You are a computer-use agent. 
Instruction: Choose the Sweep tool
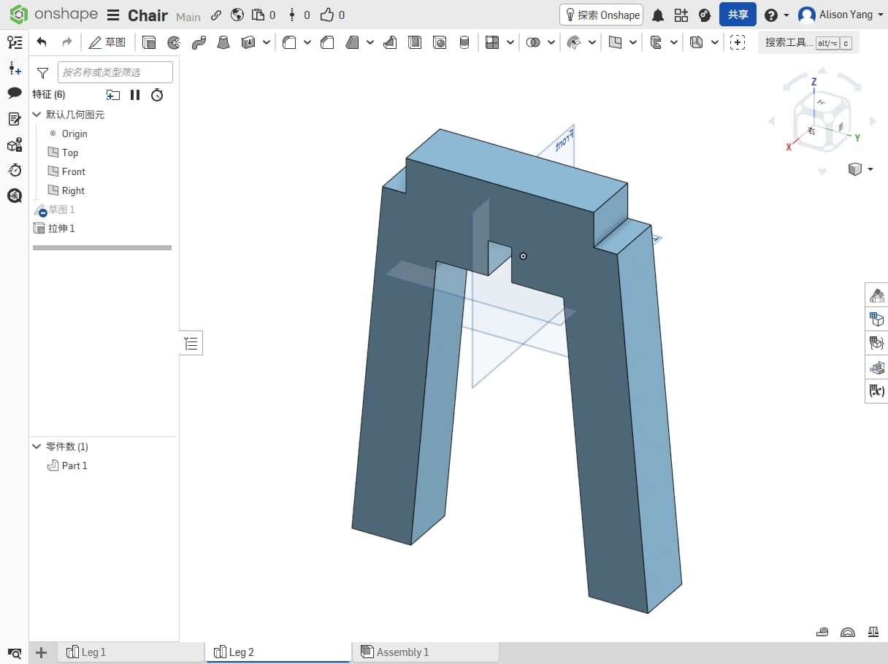coord(199,42)
